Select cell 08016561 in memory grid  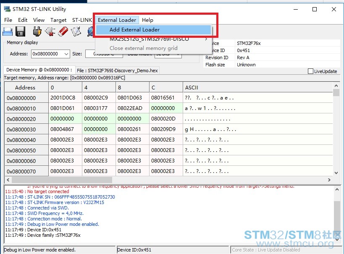166,97
